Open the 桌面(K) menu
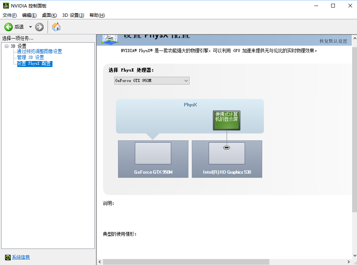This screenshot has height=265, width=357. coord(49,15)
